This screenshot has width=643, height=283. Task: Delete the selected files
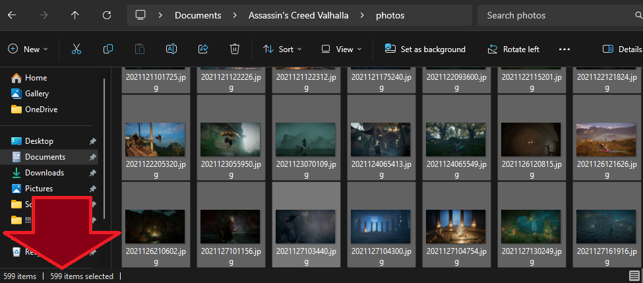pyautogui.click(x=235, y=49)
